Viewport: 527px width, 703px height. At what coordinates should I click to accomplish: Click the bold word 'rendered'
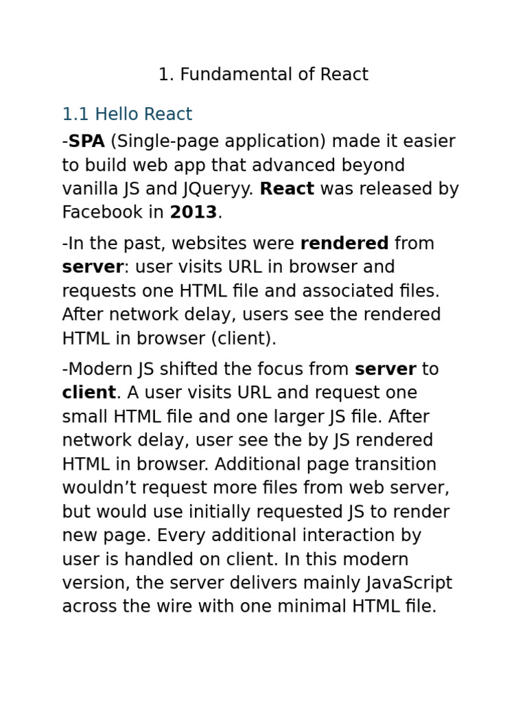click(x=344, y=244)
